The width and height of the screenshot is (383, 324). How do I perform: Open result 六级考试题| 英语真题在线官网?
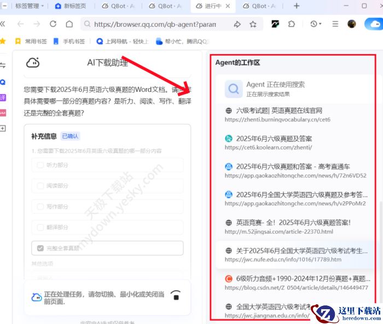(x=279, y=111)
